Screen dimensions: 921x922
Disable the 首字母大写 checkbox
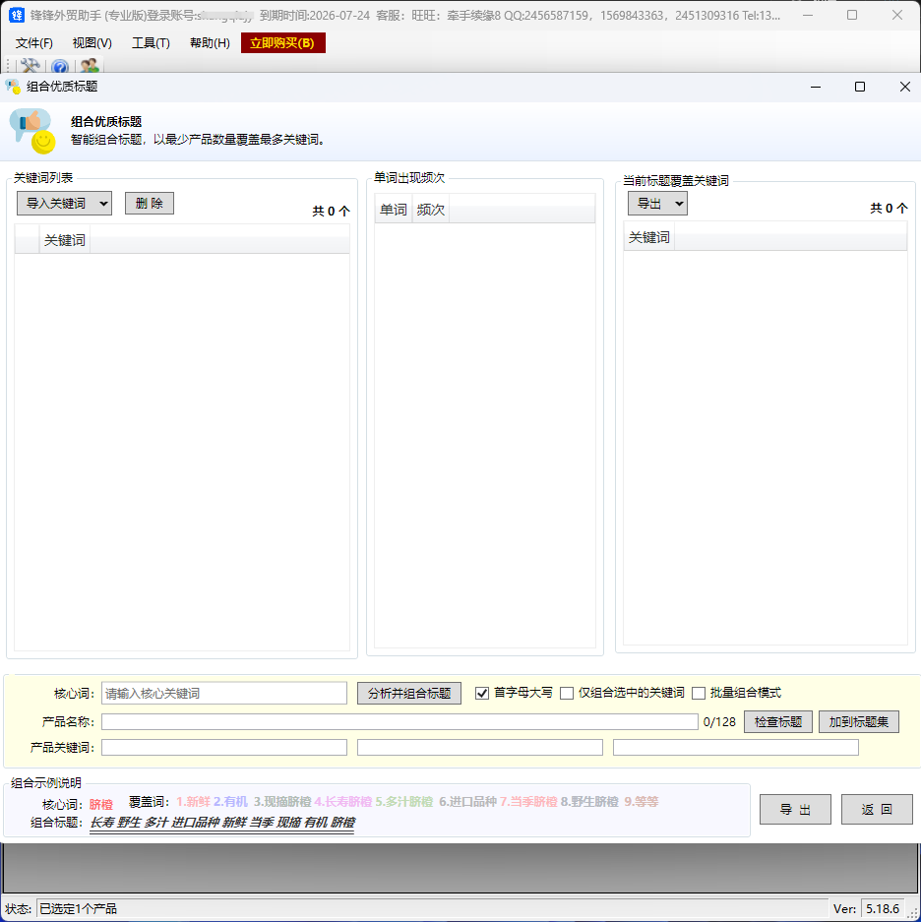point(482,693)
